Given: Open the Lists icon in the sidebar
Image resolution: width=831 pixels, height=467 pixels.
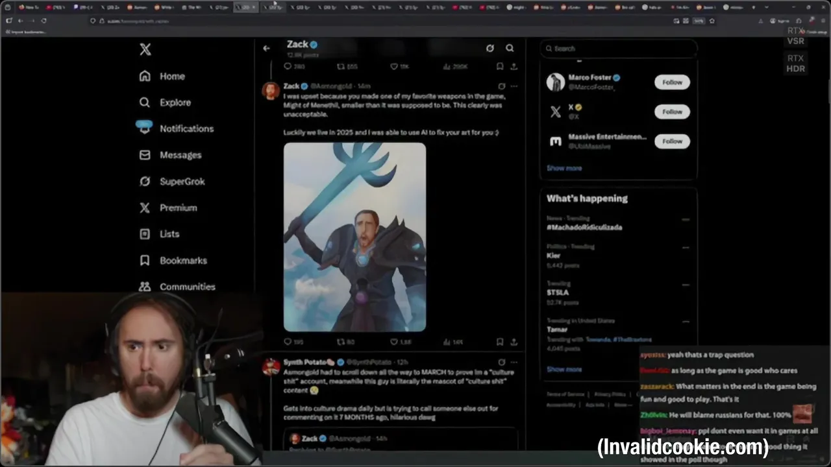Looking at the screenshot, I should pos(145,234).
